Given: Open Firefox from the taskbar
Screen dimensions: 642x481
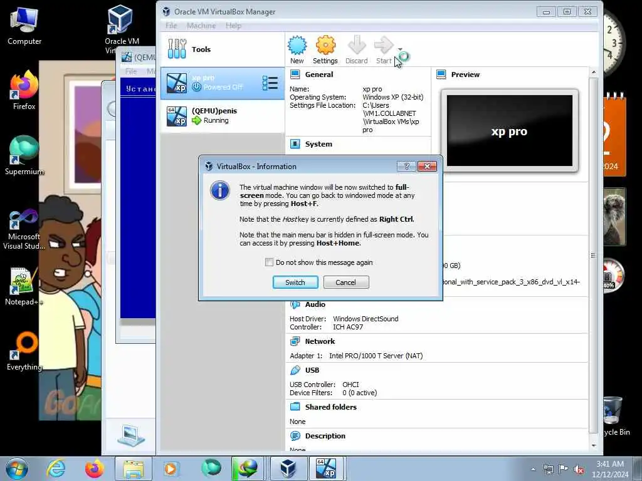Looking at the screenshot, I should point(94,468).
